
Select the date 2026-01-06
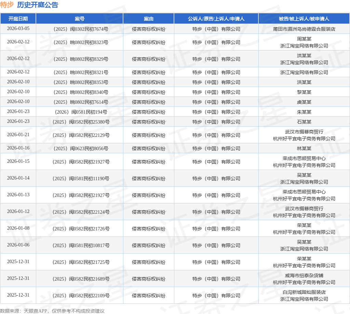pyautogui.click(x=18, y=245)
